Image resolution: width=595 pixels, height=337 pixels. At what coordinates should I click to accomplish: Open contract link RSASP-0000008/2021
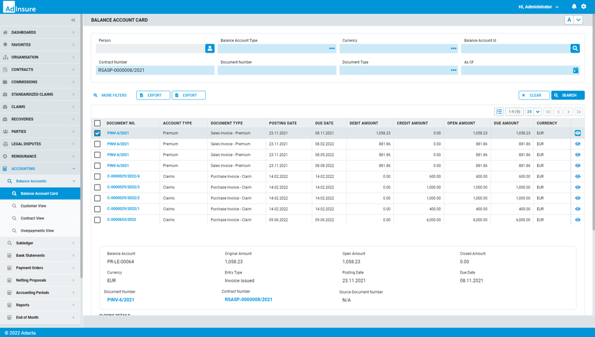point(249,299)
